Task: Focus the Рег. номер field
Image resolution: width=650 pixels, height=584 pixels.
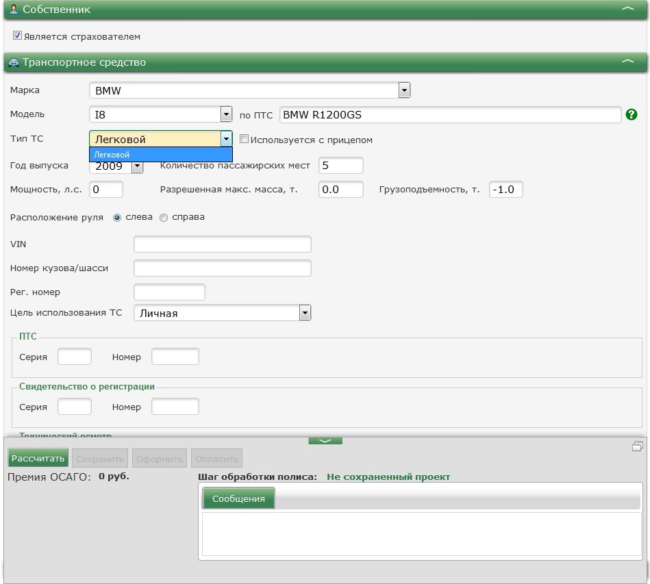Action: [x=169, y=292]
